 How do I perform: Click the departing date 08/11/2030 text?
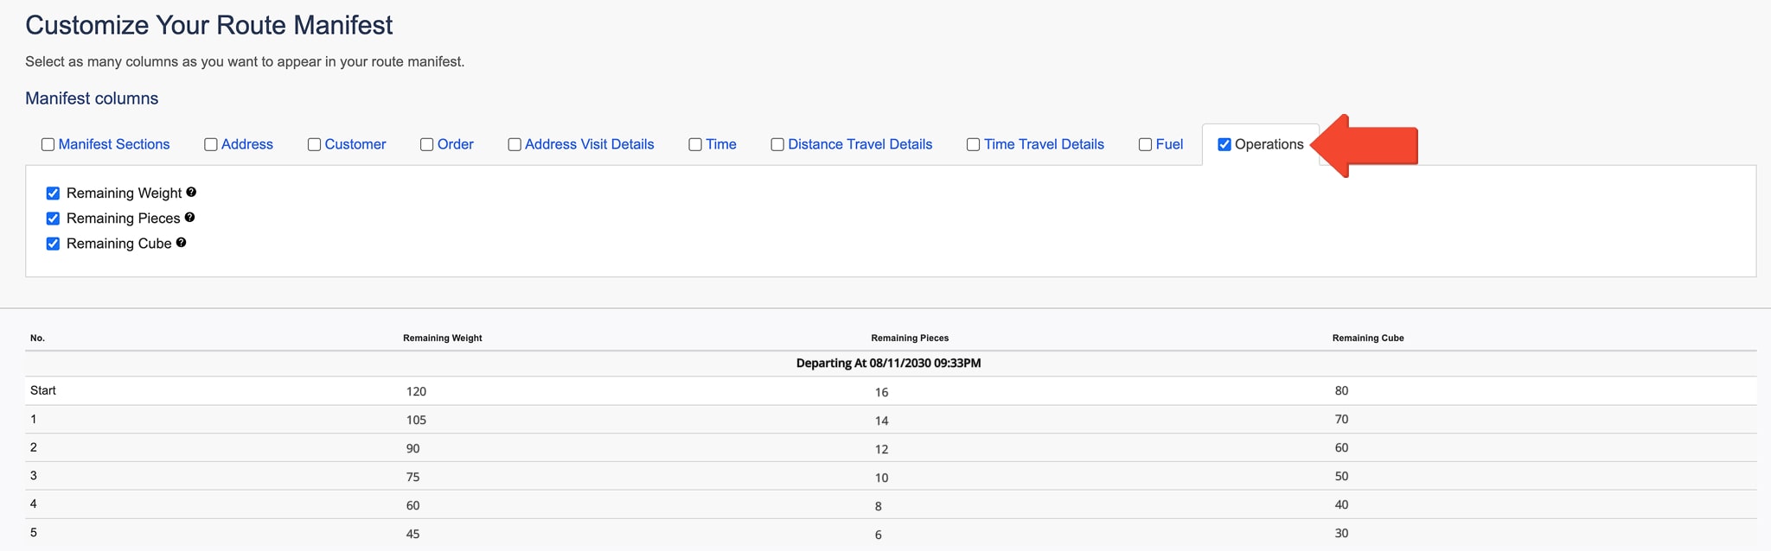point(900,364)
